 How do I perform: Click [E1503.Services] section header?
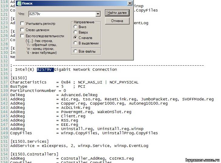click(30, 141)
